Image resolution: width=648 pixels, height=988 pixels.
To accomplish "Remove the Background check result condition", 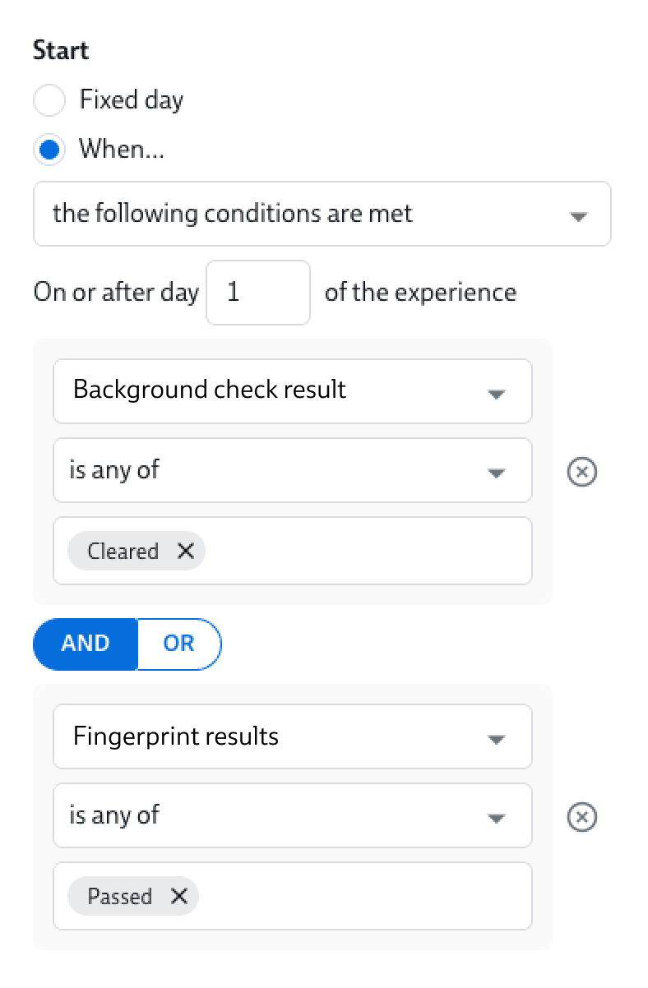I will pos(582,472).
